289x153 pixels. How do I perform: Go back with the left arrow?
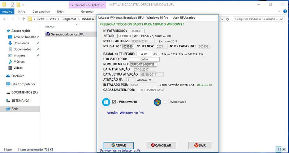click(5, 19)
